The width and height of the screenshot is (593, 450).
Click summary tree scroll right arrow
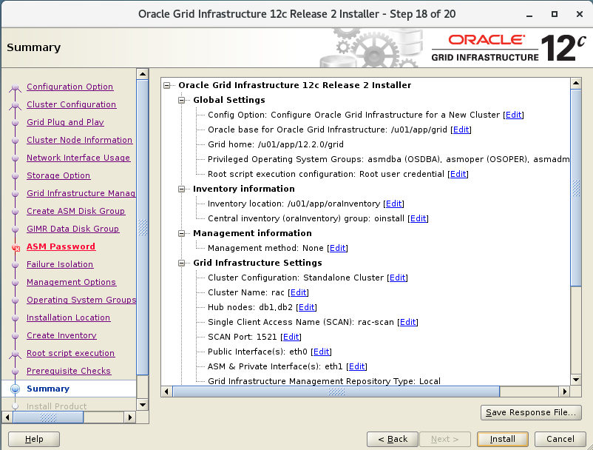click(564, 392)
